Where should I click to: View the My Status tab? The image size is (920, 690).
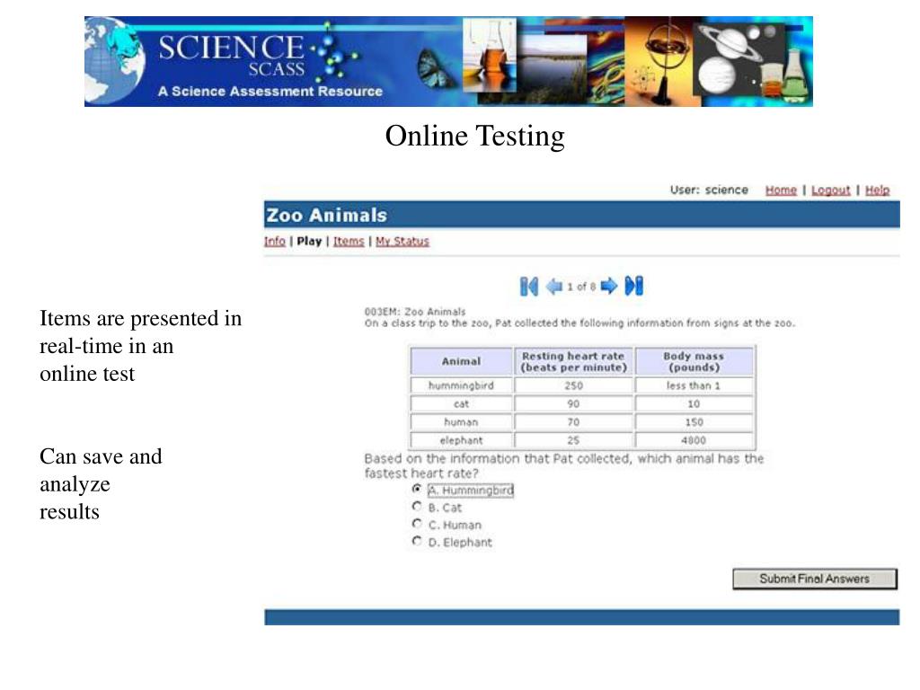[402, 241]
